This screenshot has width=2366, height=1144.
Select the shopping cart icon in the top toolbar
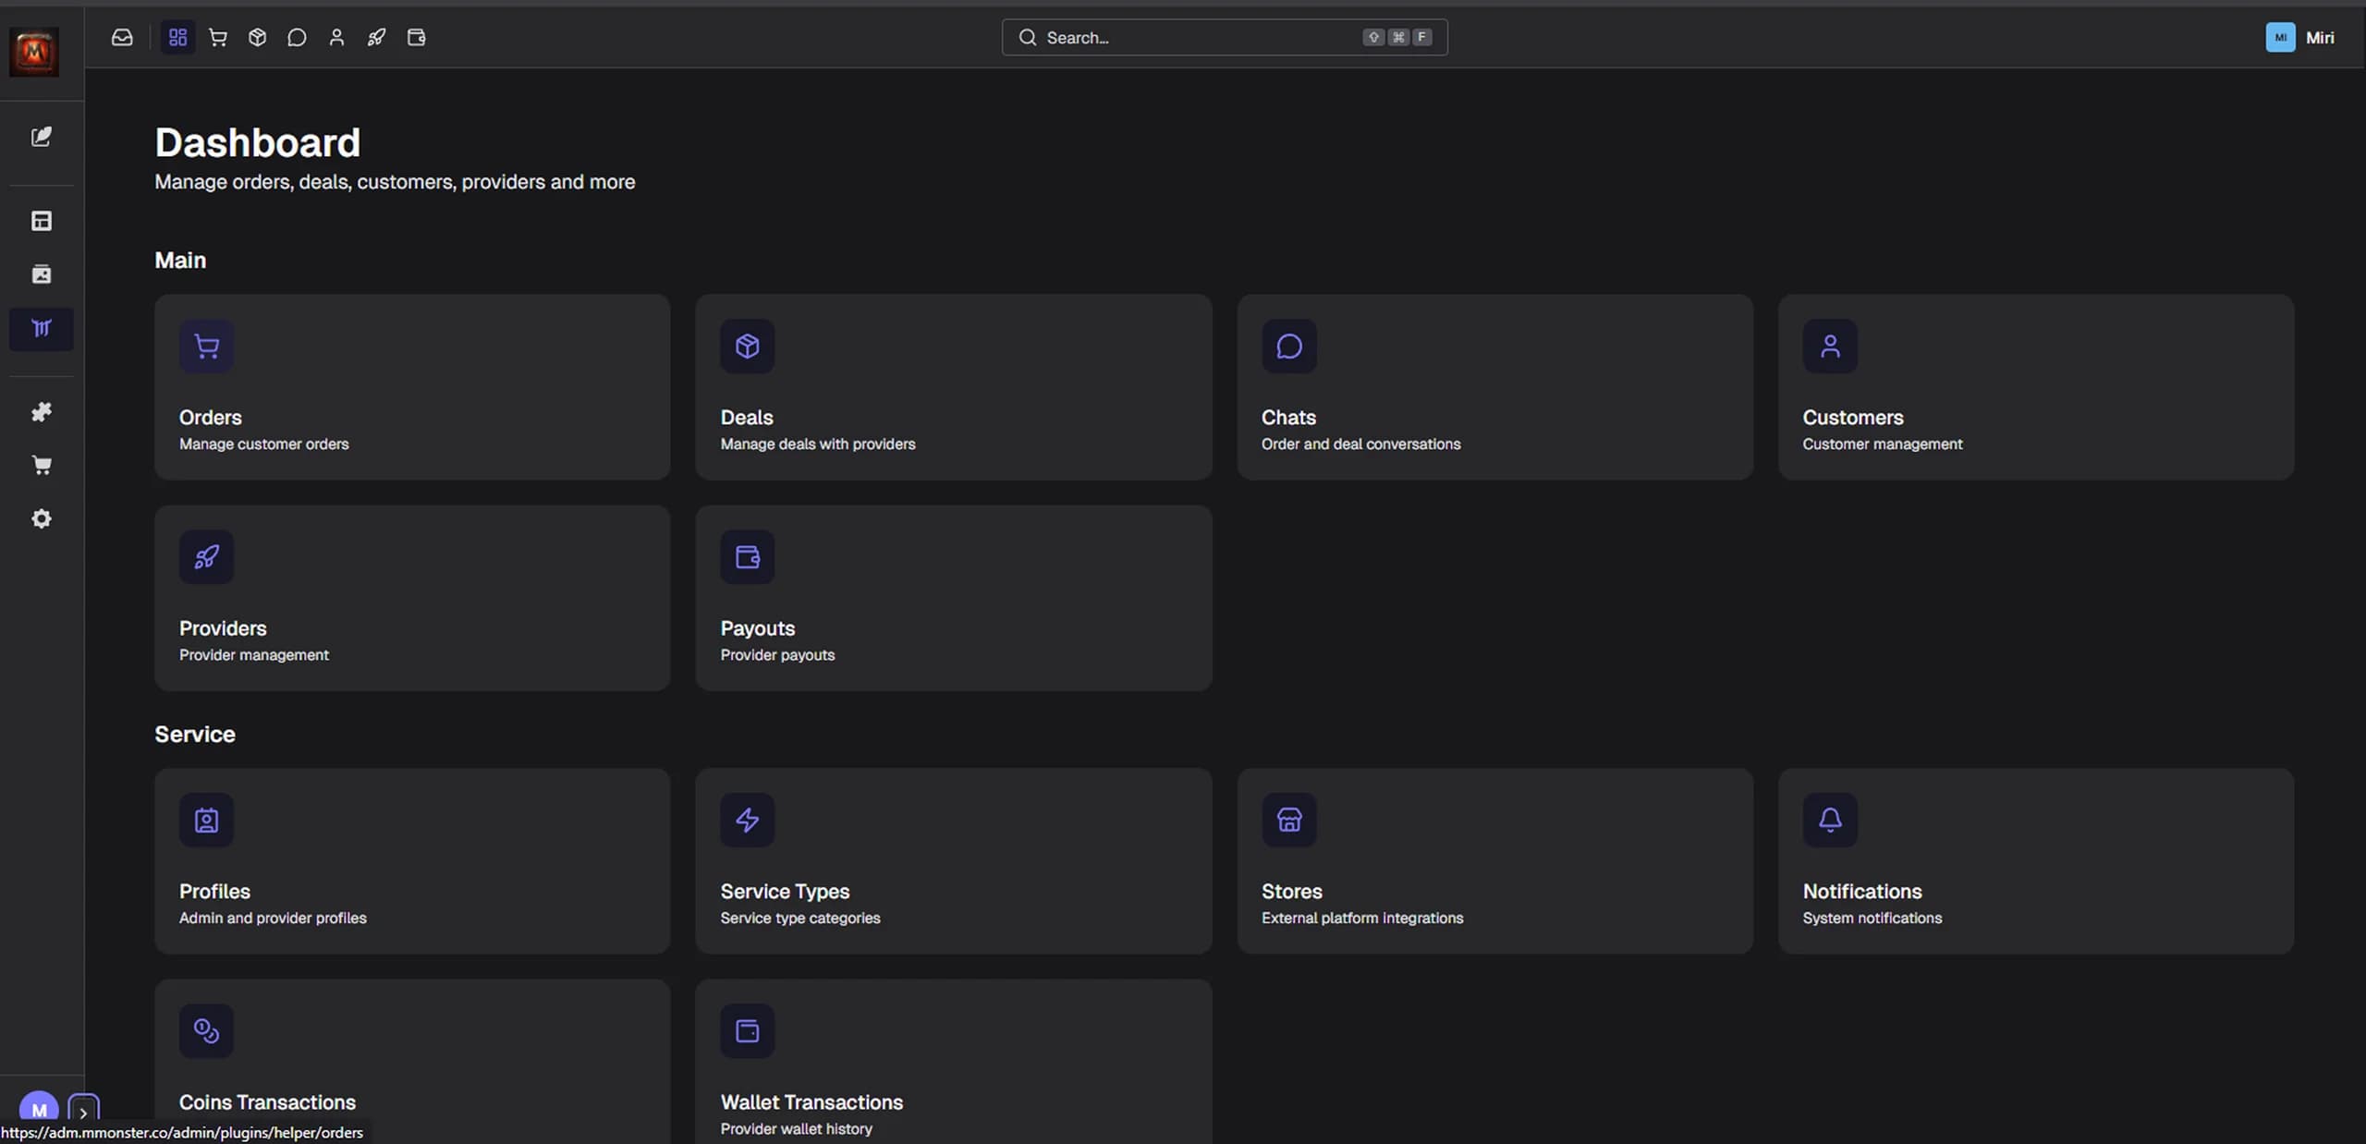pyautogui.click(x=218, y=37)
